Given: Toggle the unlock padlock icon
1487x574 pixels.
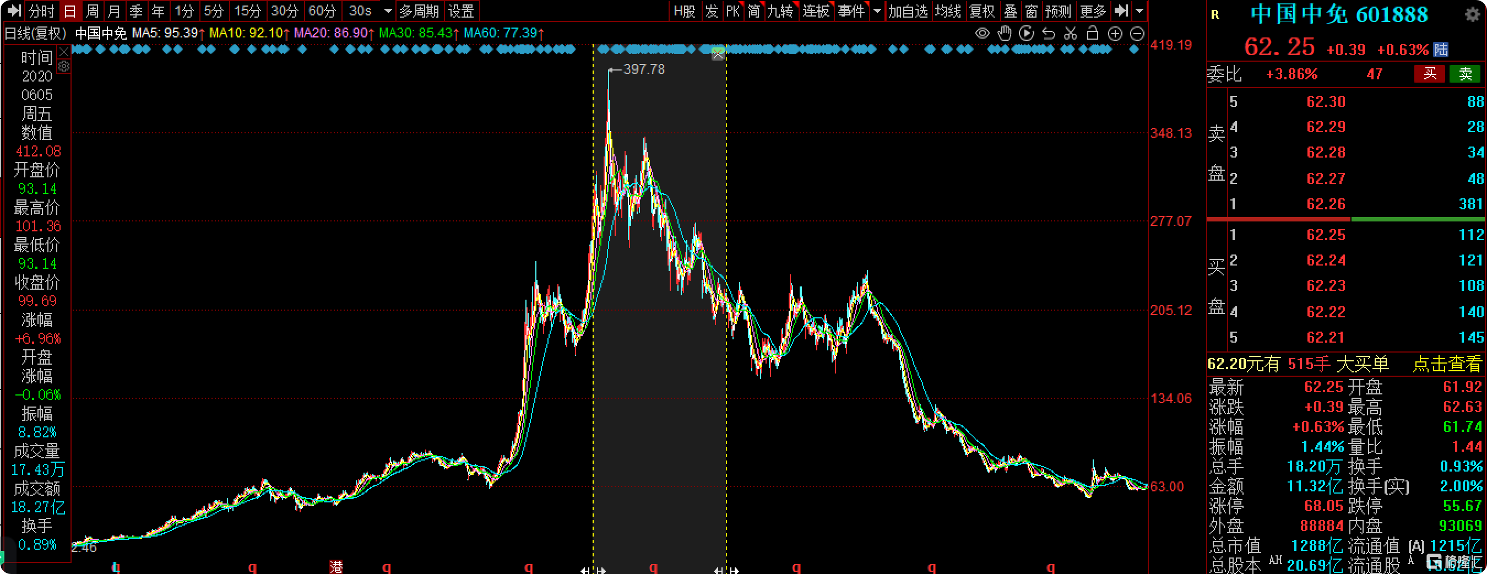Looking at the screenshot, I should (x=1092, y=34).
